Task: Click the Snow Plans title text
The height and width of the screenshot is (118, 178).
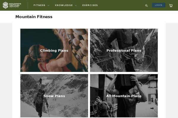Action: point(54,96)
